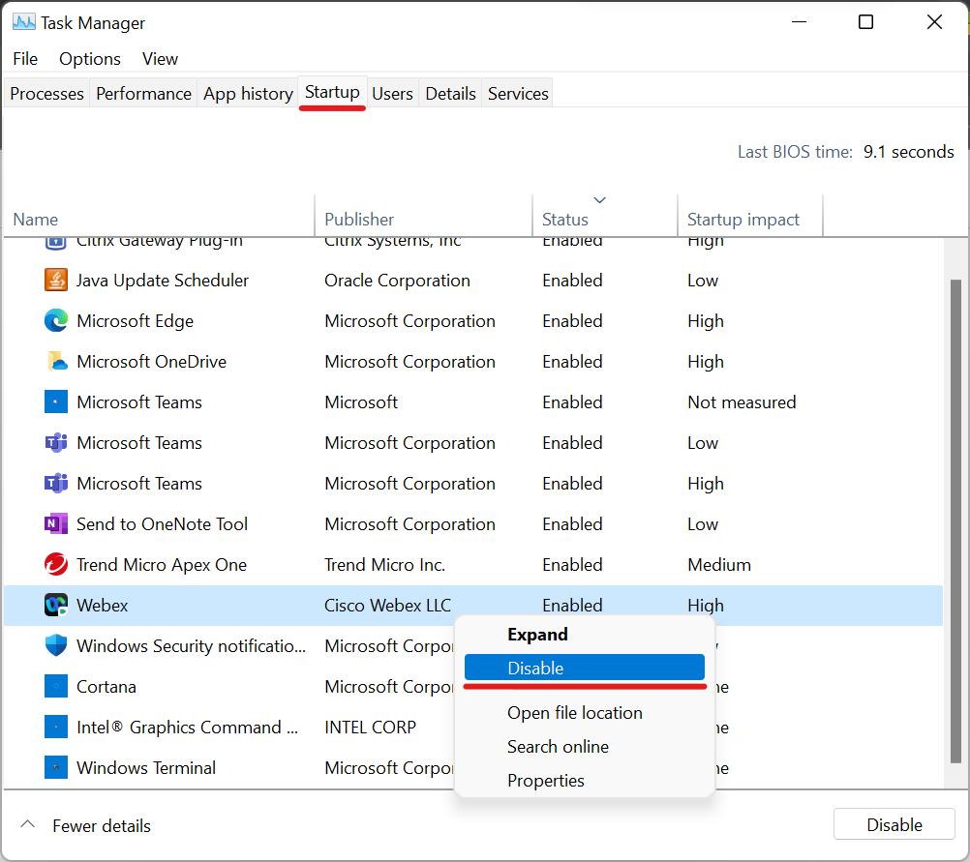This screenshot has height=862, width=970.
Task: Choose Open file location in context menu
Action: [584, 712]
